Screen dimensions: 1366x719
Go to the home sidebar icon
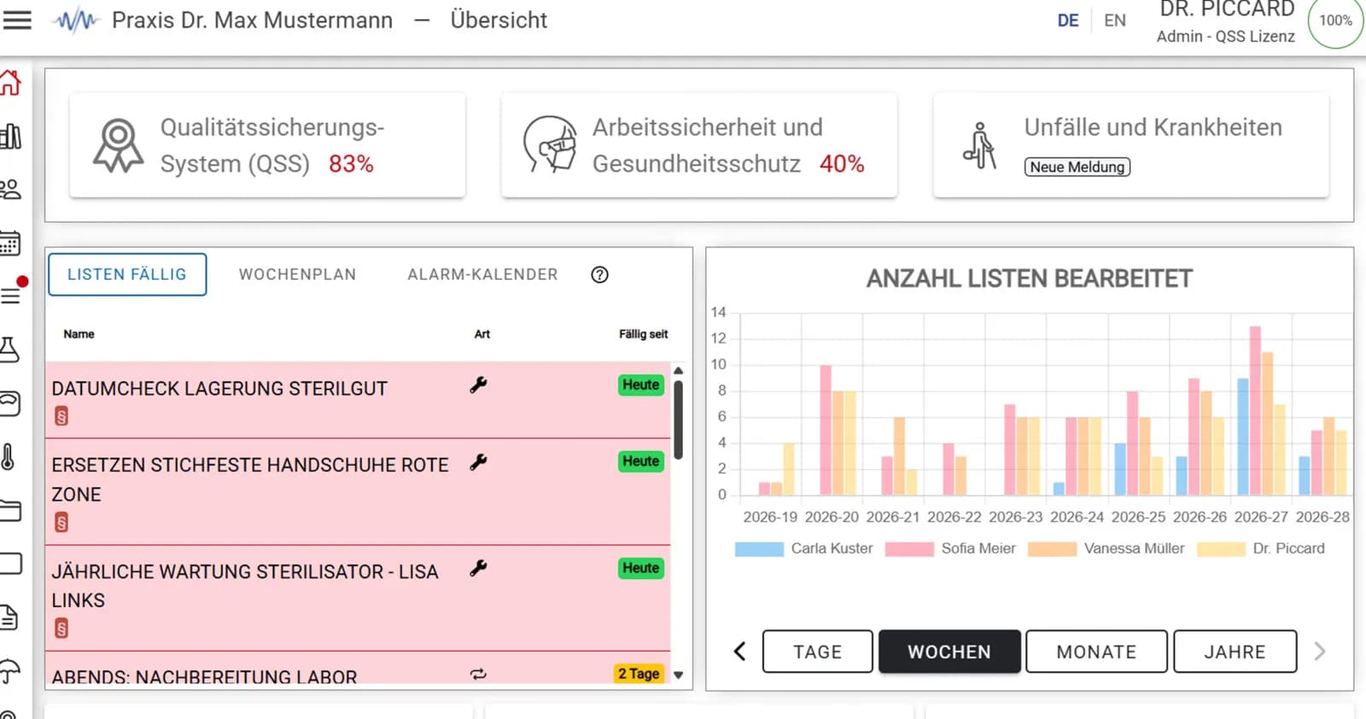[10, 83]
